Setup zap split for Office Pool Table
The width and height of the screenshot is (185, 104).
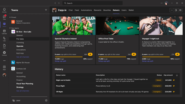coord(104,61)
